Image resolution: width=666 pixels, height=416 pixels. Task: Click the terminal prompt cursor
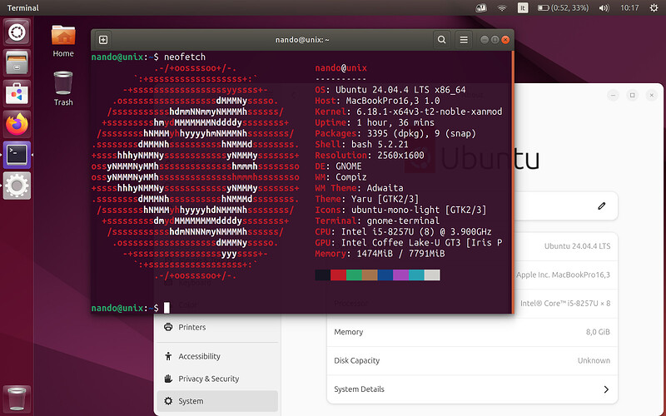pos(167,308)
